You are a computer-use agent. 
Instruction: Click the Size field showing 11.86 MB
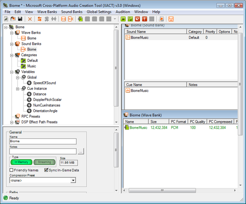(69, 163)
